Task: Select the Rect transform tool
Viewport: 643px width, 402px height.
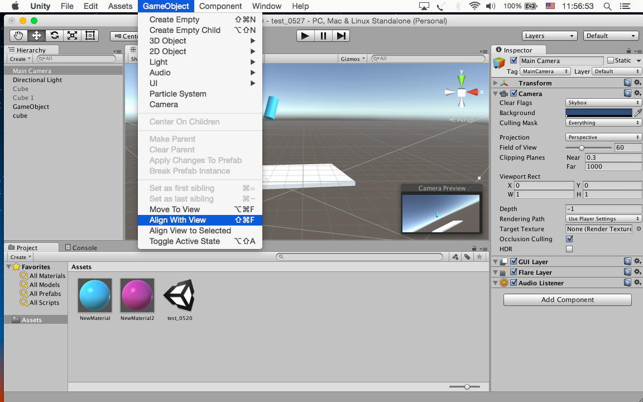Action: pos(90,36)
